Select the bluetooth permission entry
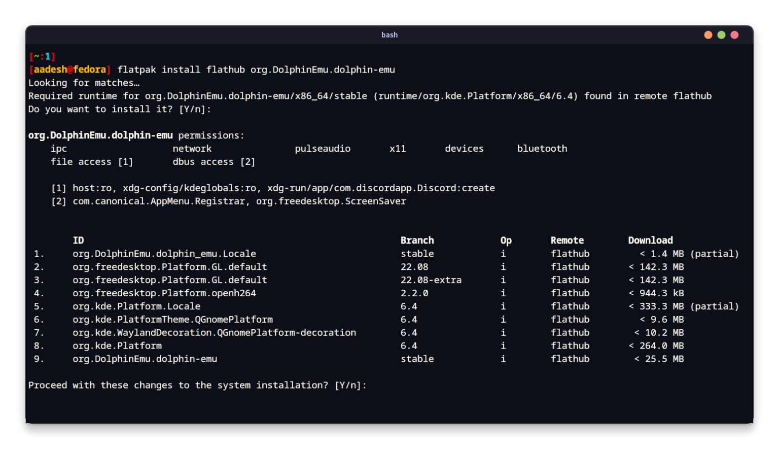The width and height of the screenshot is (779, 449). point(542,148)
